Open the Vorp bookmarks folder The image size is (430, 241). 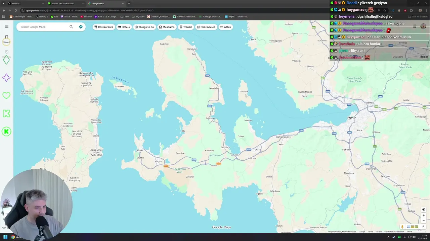tap(125, 17)
